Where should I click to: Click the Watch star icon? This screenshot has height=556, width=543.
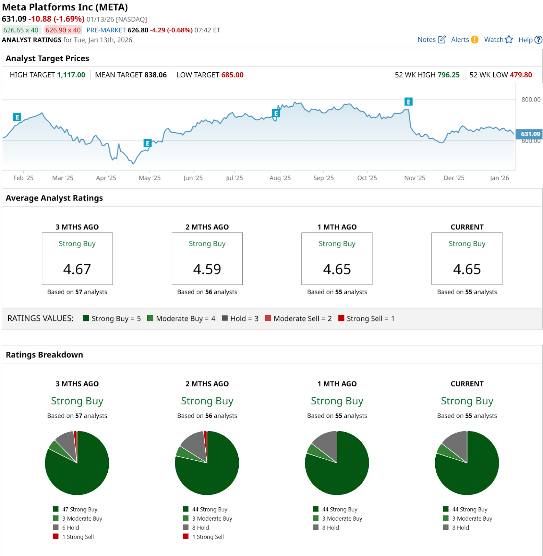[x=509, y=40]
